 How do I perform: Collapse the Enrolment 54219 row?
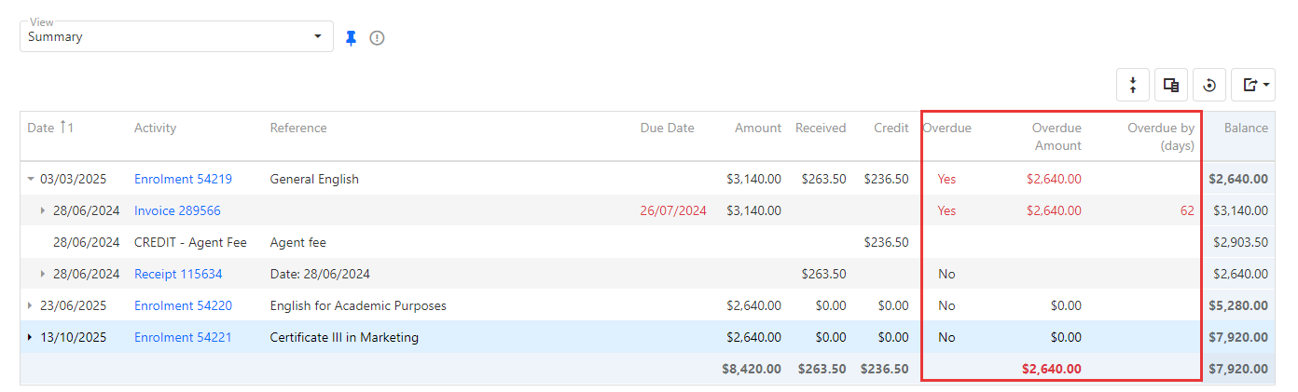(x=31, y=179)
